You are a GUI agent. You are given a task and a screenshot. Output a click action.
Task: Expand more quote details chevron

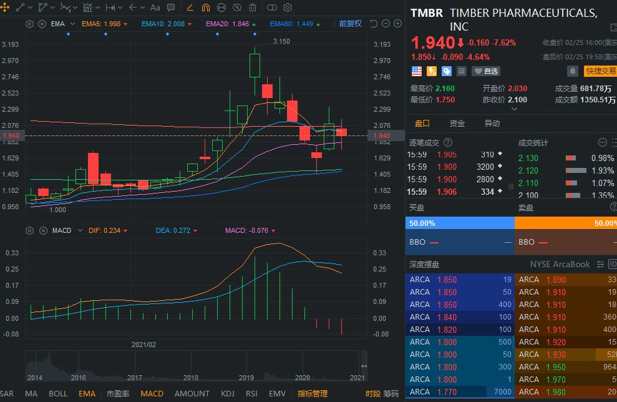pos(514,109)
